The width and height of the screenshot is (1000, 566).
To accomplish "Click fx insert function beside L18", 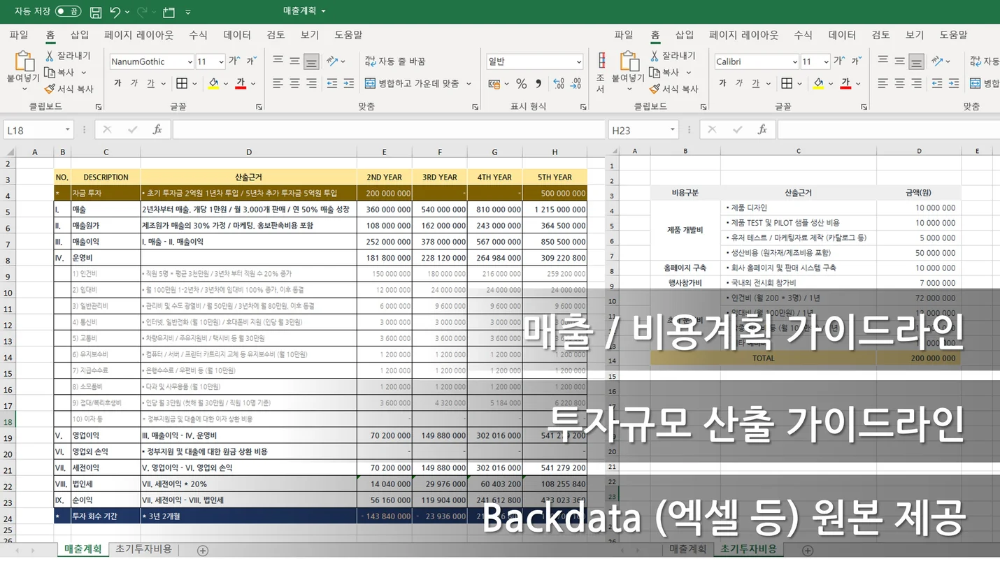I will coord(157,130).
